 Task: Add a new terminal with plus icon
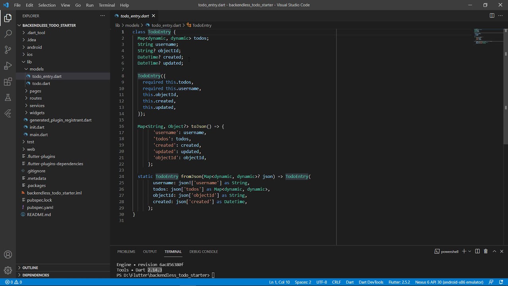(464, 251)
